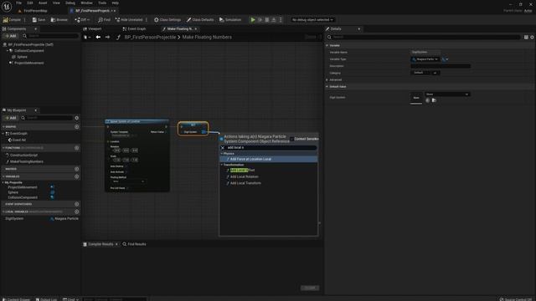Open the File menu
This screenshot has width=536, height=301.
[18, 3]
